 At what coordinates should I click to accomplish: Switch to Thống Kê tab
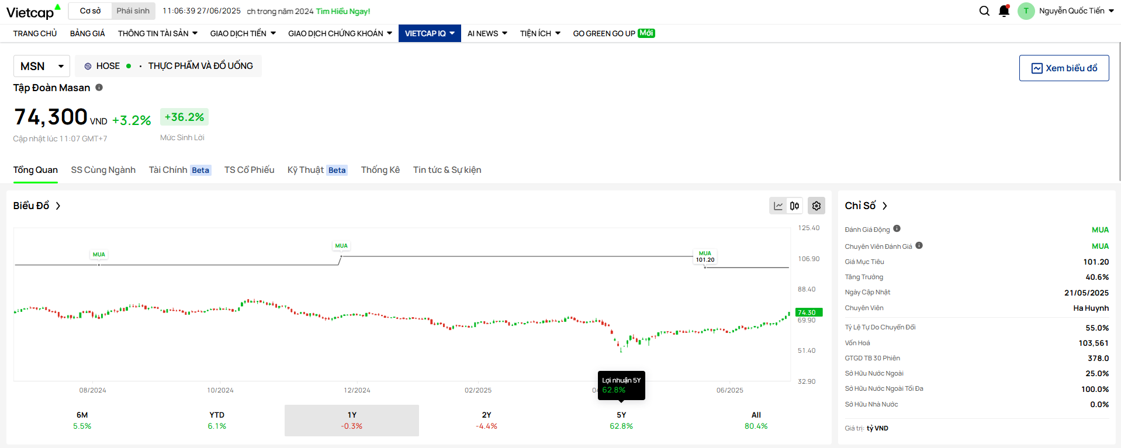click(x=380, y=170)
